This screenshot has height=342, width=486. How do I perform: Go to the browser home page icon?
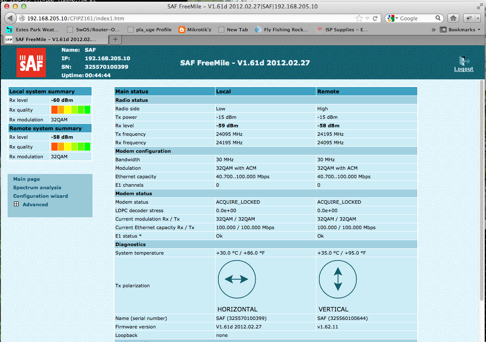pyautogui.click(x=453, y=18)
